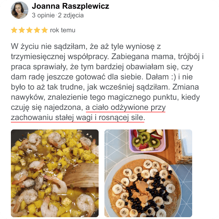The width and height of the screenshot is (219, 219).
Task: Click the underlined text 'a ciało odżywione przy'
Action: 125,108
